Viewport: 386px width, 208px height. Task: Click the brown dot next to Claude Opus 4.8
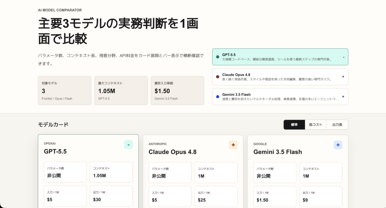click(218, 77)
